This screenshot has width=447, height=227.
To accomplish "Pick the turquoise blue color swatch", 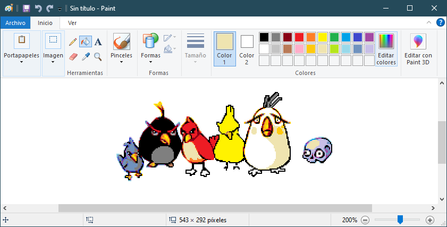I will tap(346, 37).
